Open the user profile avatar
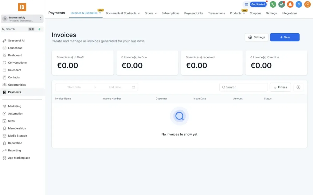This screenshot has width=313, height=195. click(x=307, y=4)
